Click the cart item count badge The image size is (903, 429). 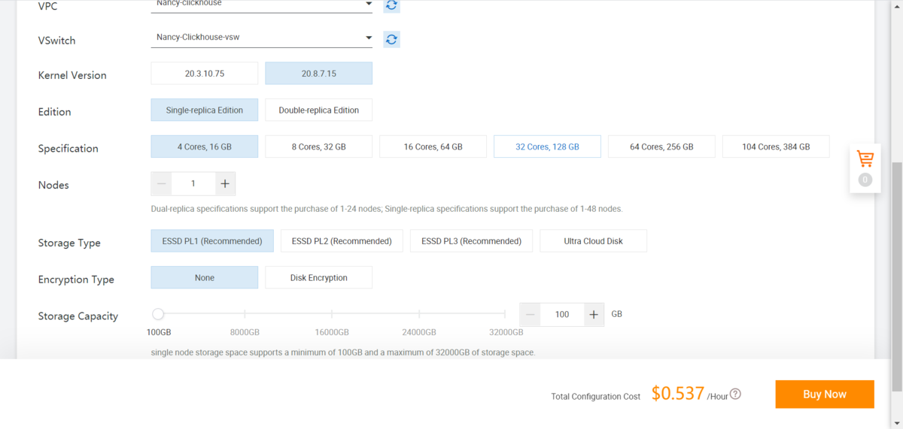pyautogui.click(x=865, y=180)
